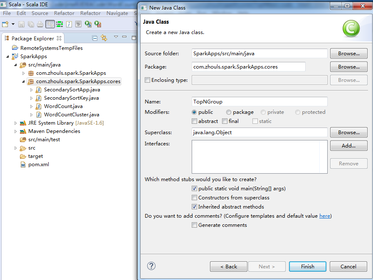Uncheck public static void main stub

coord(194,189)
